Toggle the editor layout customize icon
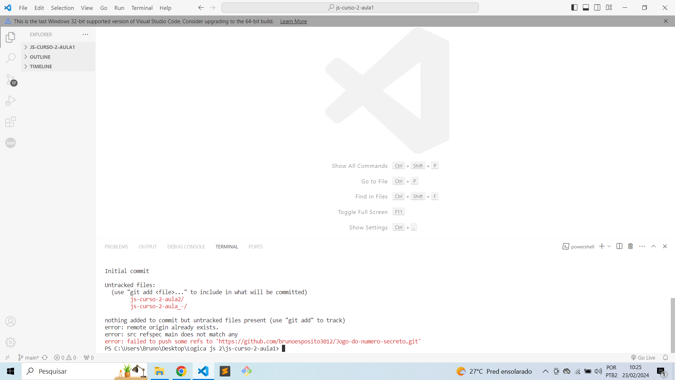675x380 pixels. (609, 7)
